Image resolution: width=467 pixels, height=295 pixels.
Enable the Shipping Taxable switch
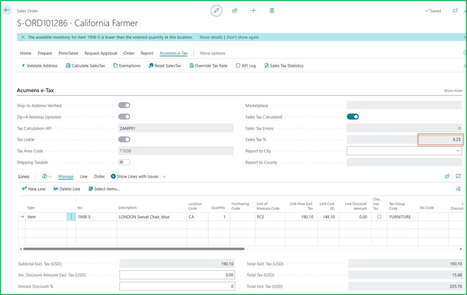coord(124,162)
